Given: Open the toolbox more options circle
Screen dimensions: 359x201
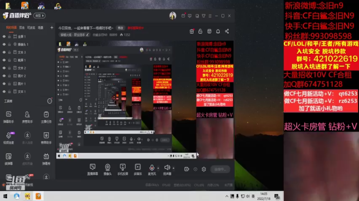Looking at the screenshot, I should click(49, 101).
